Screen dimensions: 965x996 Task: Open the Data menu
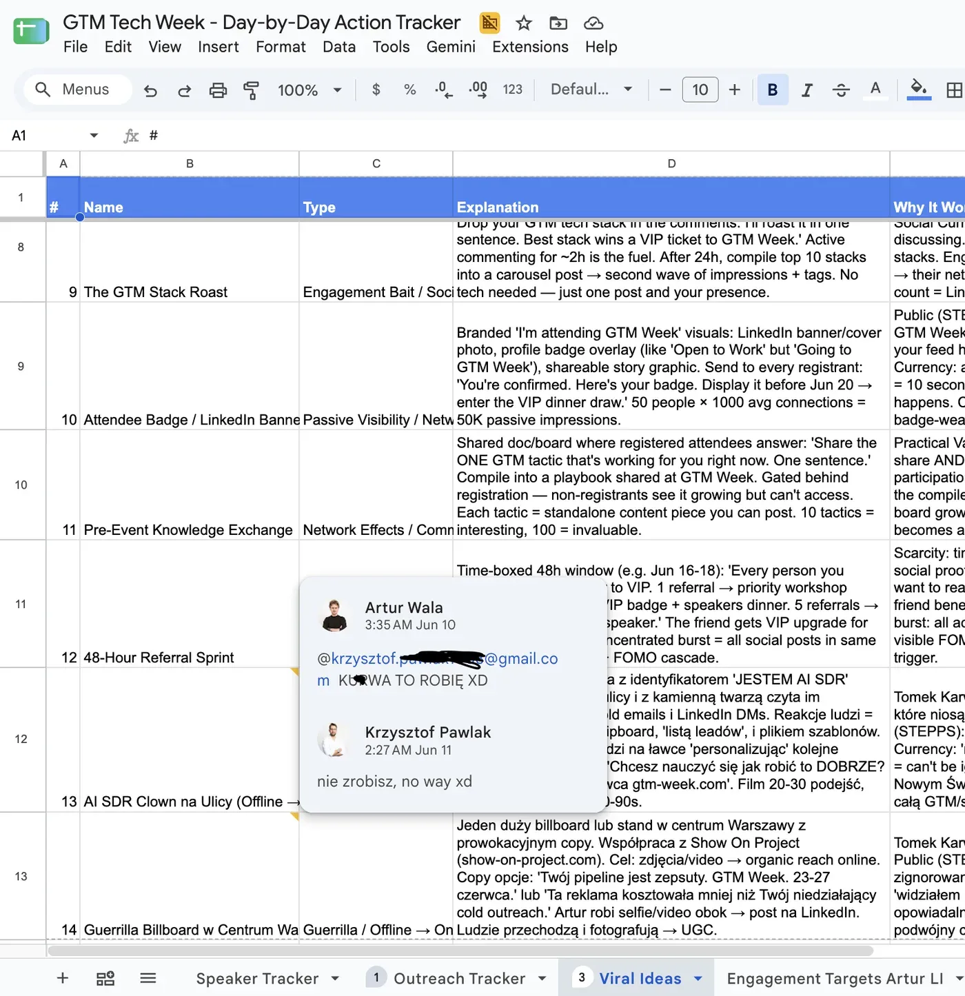click(x=339, y=47)
